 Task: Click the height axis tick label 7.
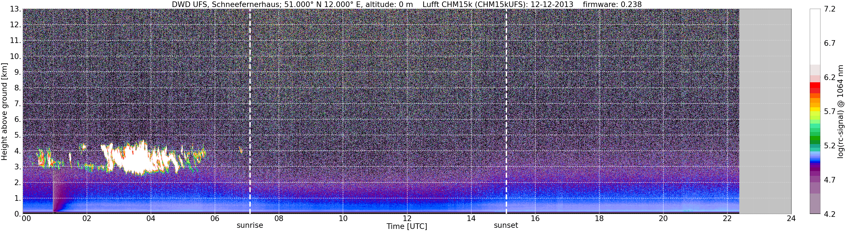(x=18, y=104)
